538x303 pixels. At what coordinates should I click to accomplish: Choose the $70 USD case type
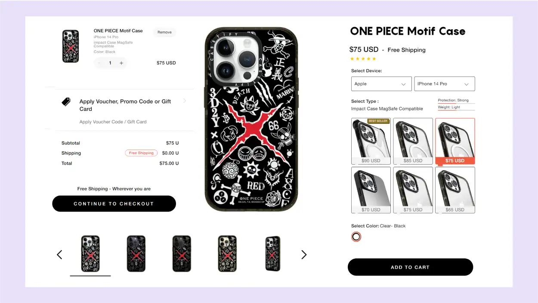[x=371, y=190]
